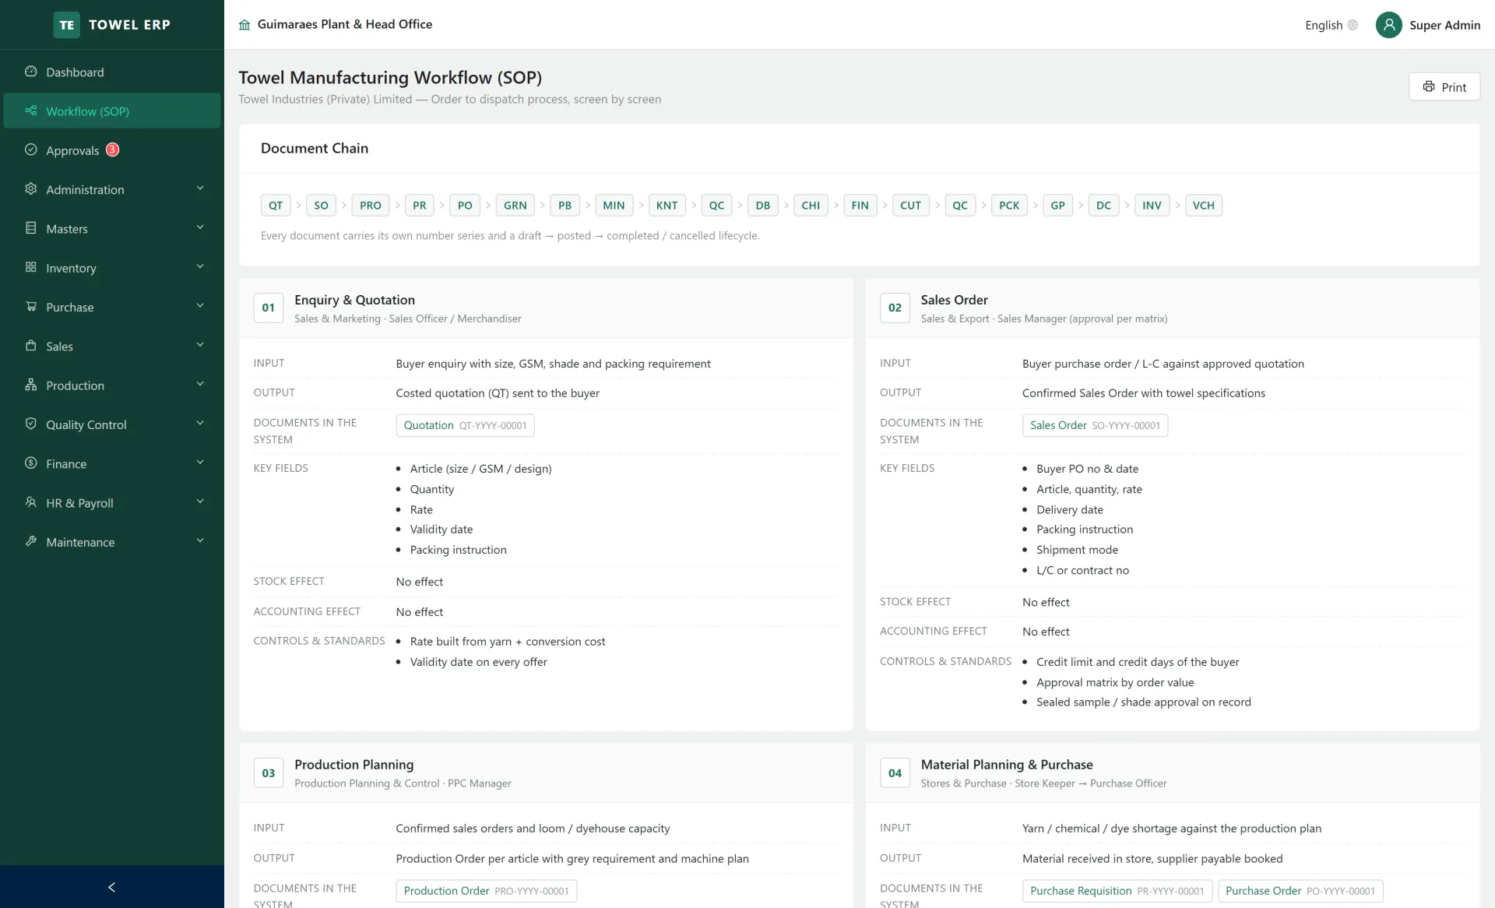
Task: Expand the Quality Control menu chevron
Action: (x=200, y=424)
